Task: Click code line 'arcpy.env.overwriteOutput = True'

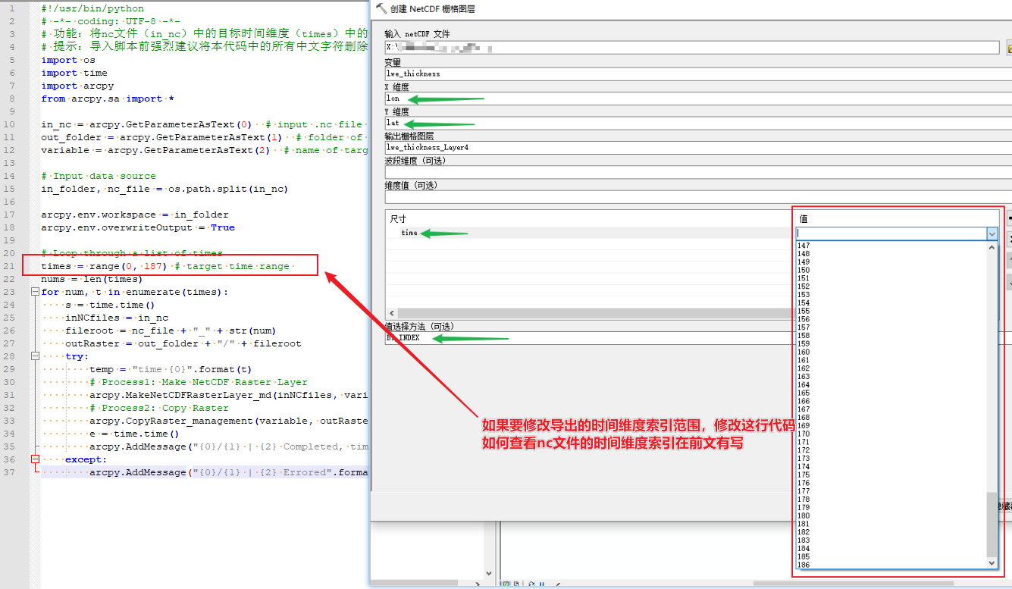Action: click(x=138, y=227)
